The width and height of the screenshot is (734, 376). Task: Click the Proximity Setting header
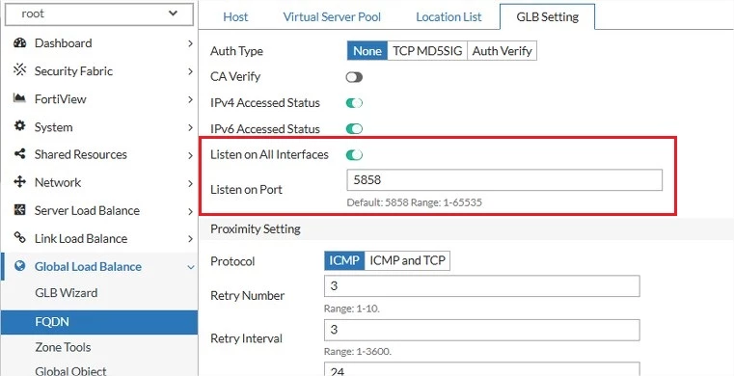256,229
